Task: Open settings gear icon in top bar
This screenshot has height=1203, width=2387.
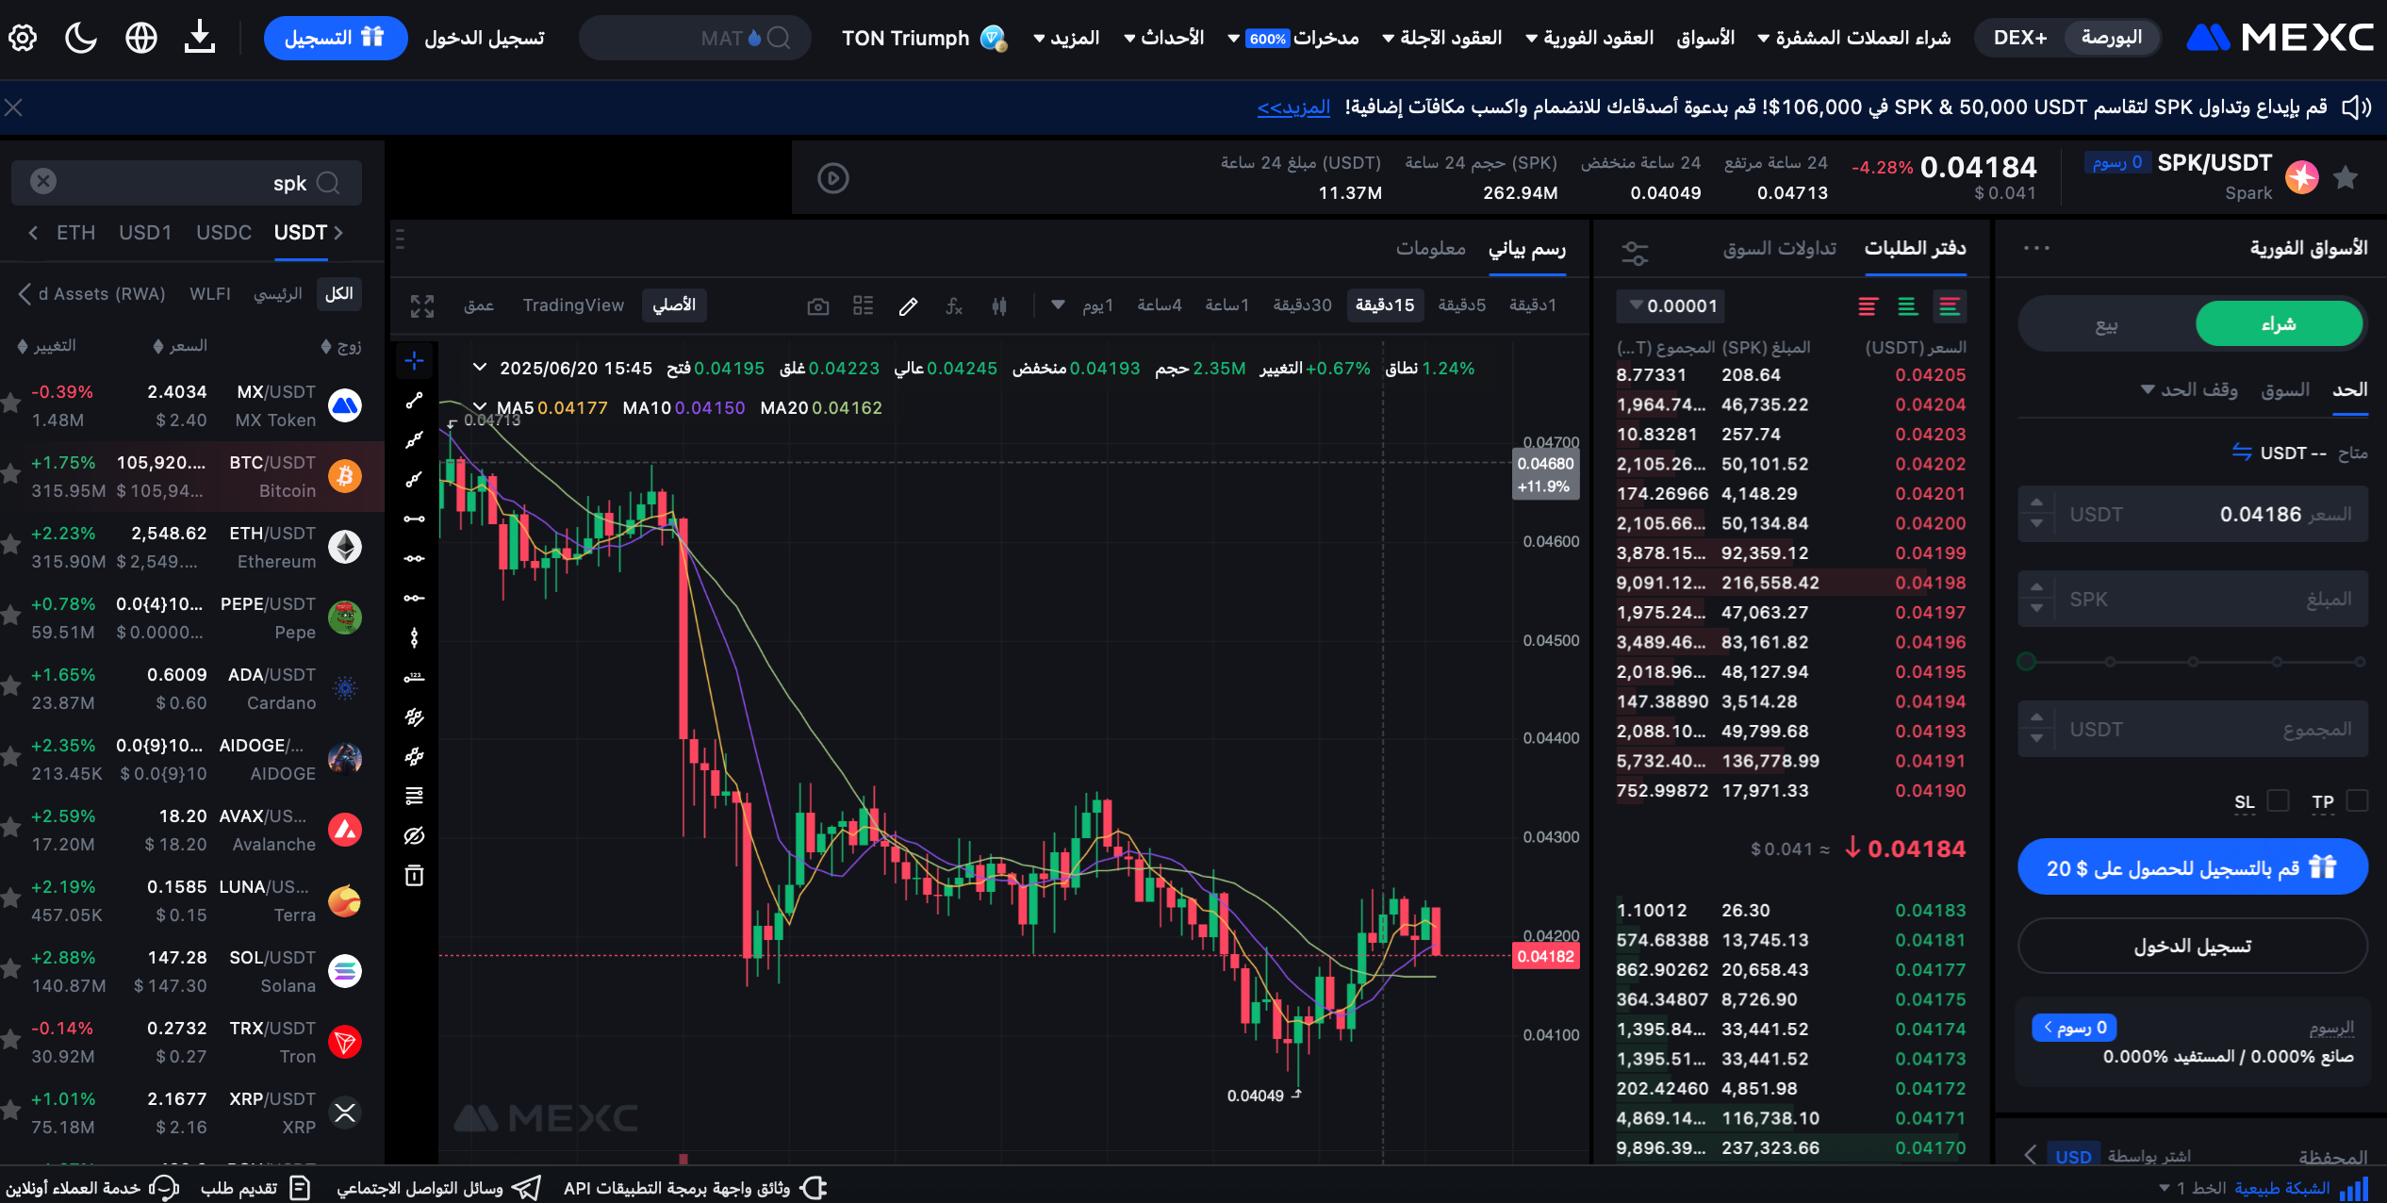Action: 23,38
